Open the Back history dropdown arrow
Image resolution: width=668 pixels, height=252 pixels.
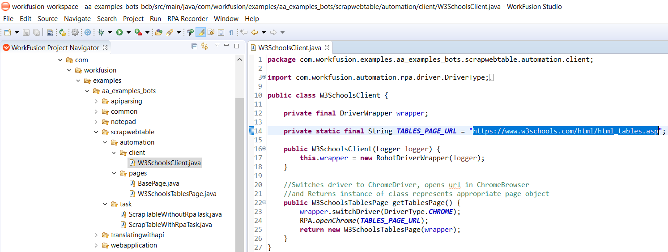point(264,32)
